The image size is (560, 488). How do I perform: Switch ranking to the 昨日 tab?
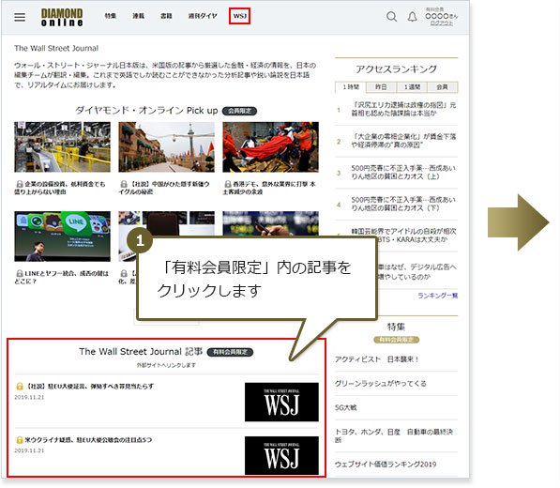[x=381, y=87]
